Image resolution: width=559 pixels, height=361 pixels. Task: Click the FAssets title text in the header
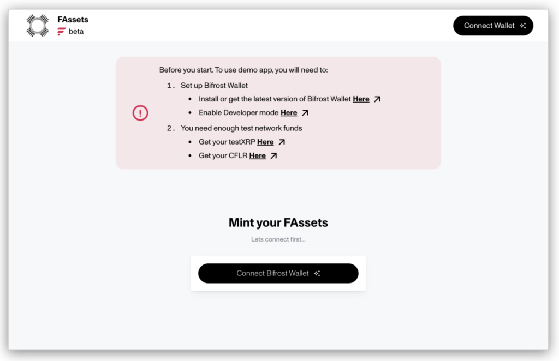point(73,20)
